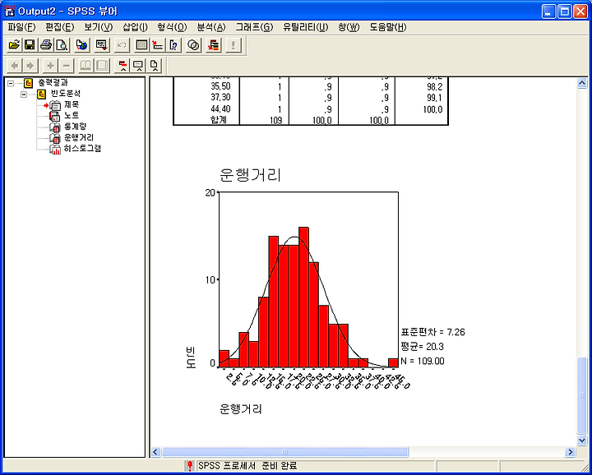Open the Variables info toolbar icon

coord(173,45)
